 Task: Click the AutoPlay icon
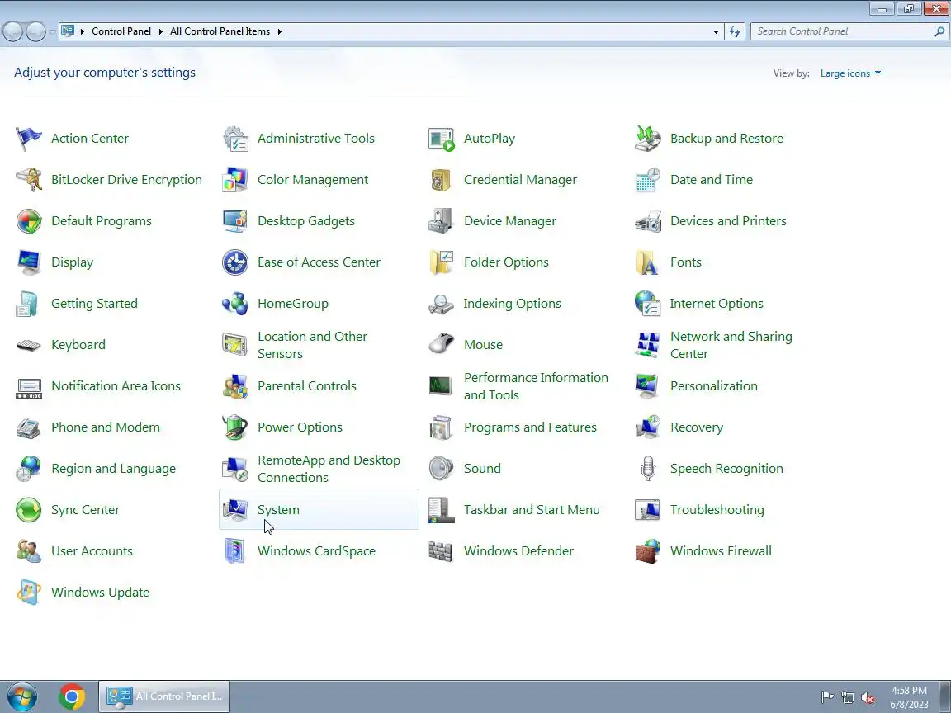(x=441, y=139)
